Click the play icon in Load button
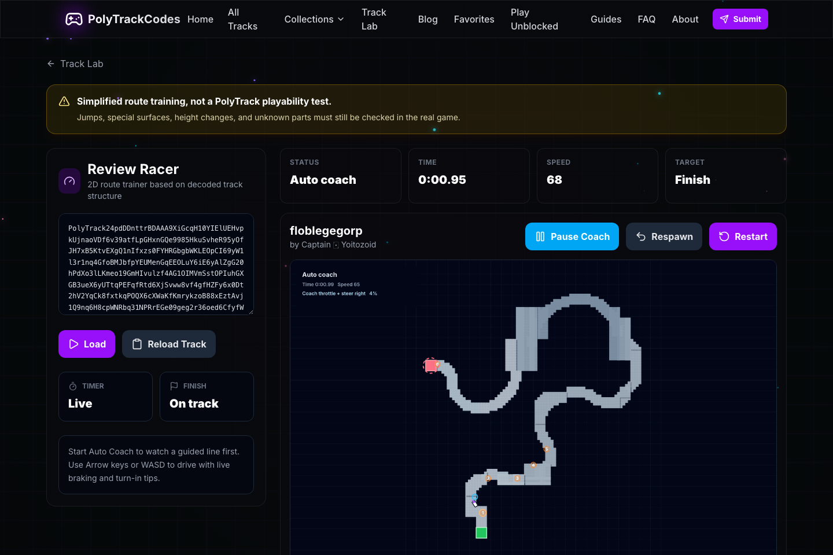833x555 pixels. point(74,344)
